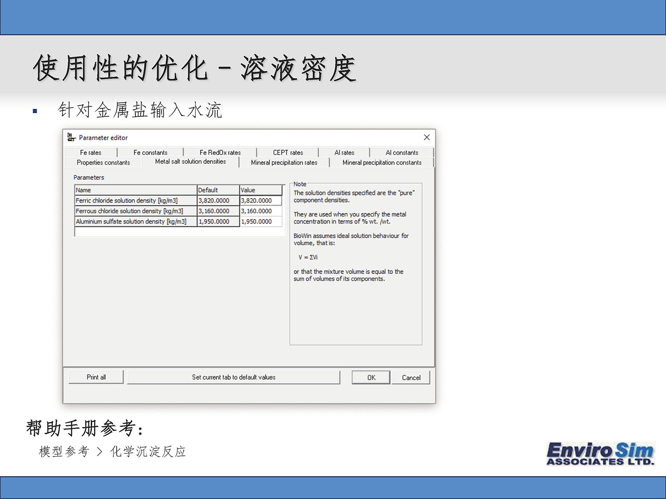Confirm with the OK button

tap(371, 378)
